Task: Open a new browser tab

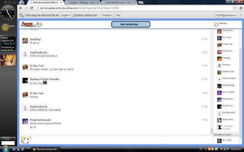Action: 141,3
